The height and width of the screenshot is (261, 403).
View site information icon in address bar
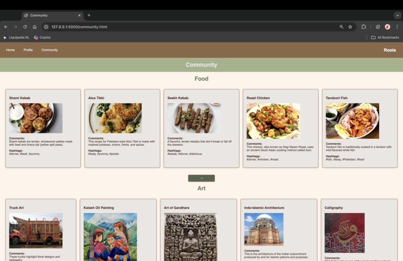(x=46, y=26)
